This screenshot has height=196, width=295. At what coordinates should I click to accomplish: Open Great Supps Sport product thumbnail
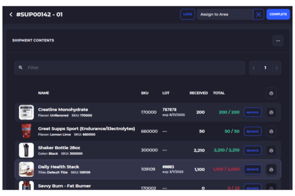pos(27,131)
